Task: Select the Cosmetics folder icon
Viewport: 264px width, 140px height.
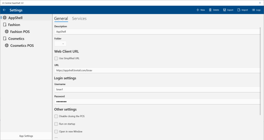Action: click(x=5, y=38)
